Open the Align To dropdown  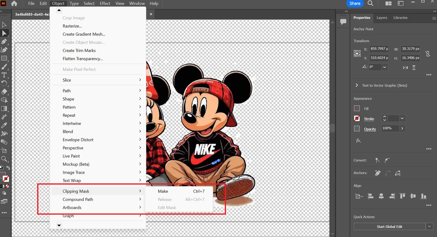[x=359, y=196]
